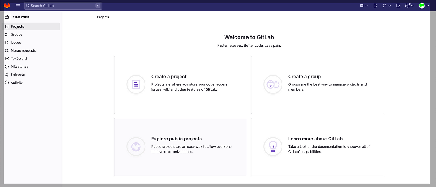Click the Projects sidebar icon
Screen dimensions: 436x187
point(7,26)
